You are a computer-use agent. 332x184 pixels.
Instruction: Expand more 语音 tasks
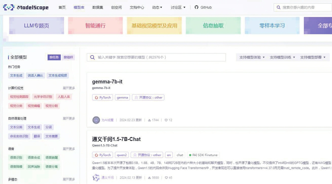click(x=68, y=149)
